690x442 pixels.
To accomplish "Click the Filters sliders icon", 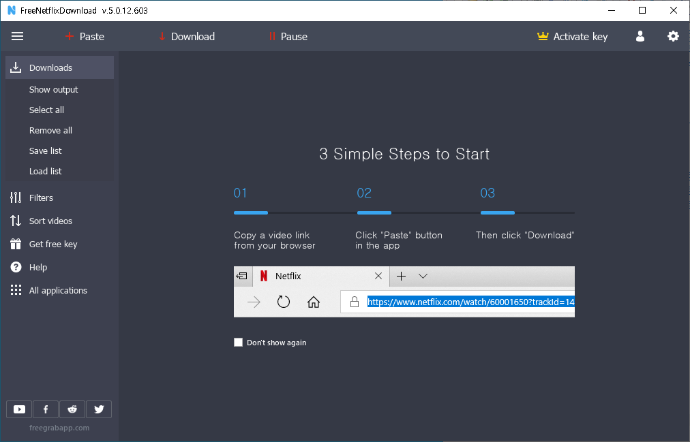I will pyautogui.click(x=16, y=198).
